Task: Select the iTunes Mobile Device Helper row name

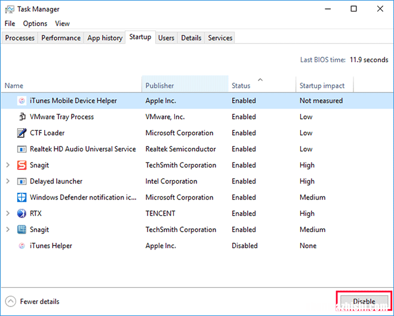Action: click(x=73, y=101)
